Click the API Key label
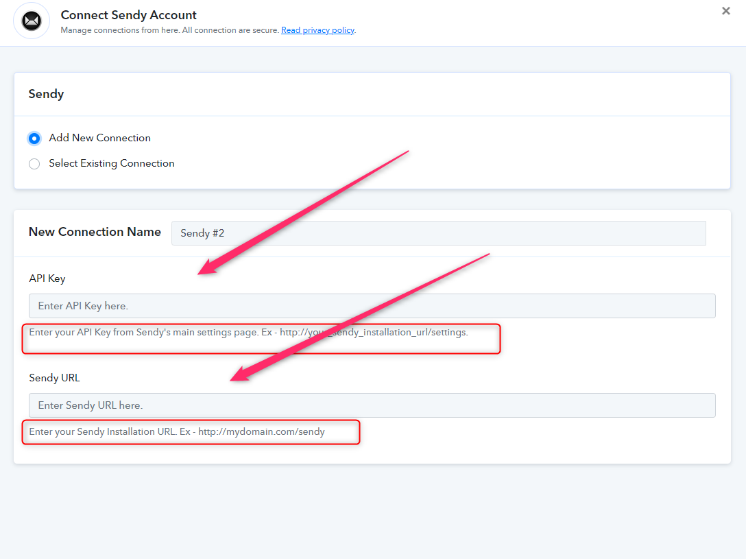 coord(47,278)
